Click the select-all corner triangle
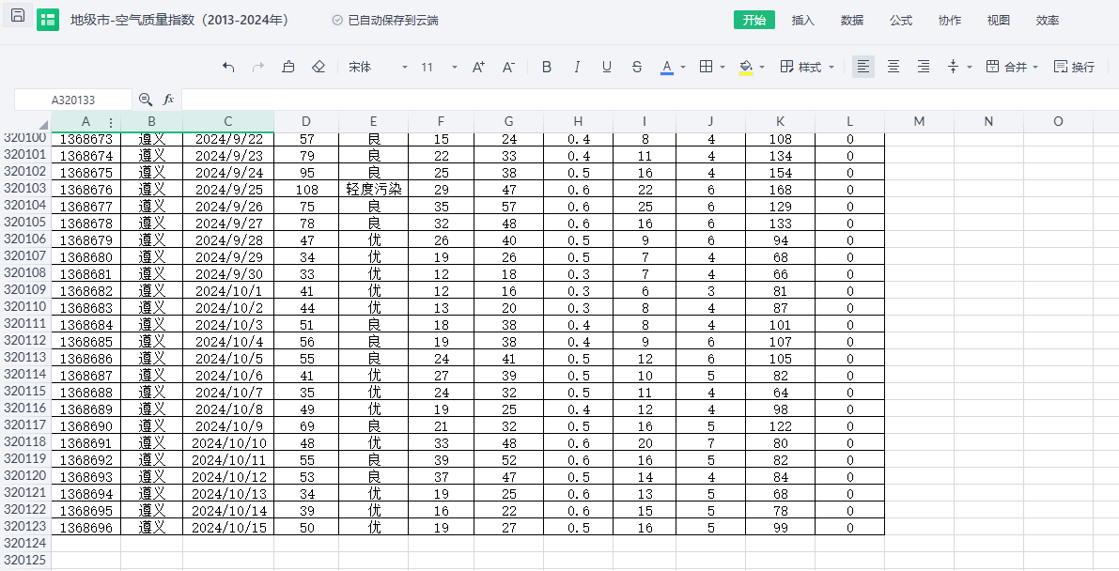 pos(43,125)
